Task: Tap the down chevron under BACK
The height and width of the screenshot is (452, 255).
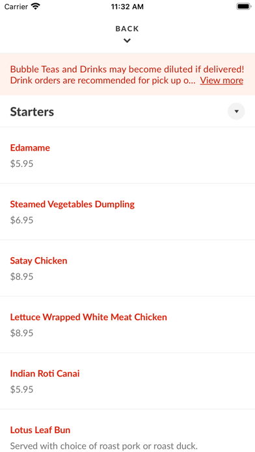Action: coord(127,41)
